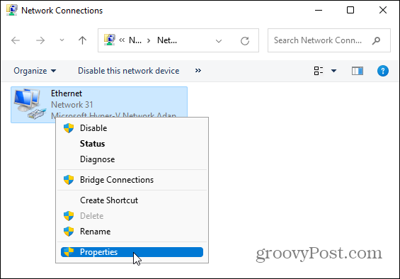Screen dimensions: 400x279
Task: Change your view icon
Action: [319, 71]
